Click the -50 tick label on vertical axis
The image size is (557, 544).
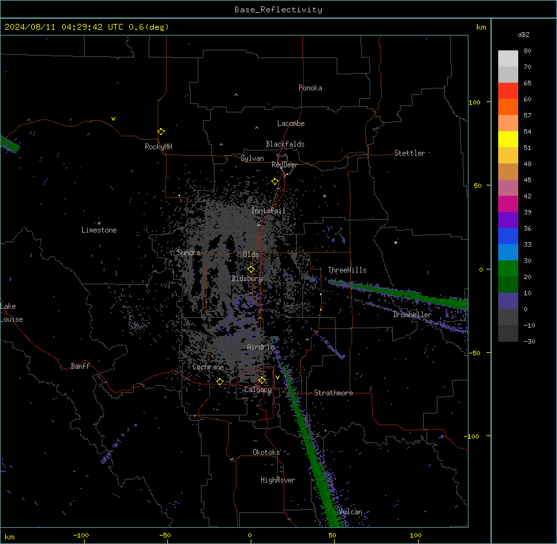tap(474, 353)
